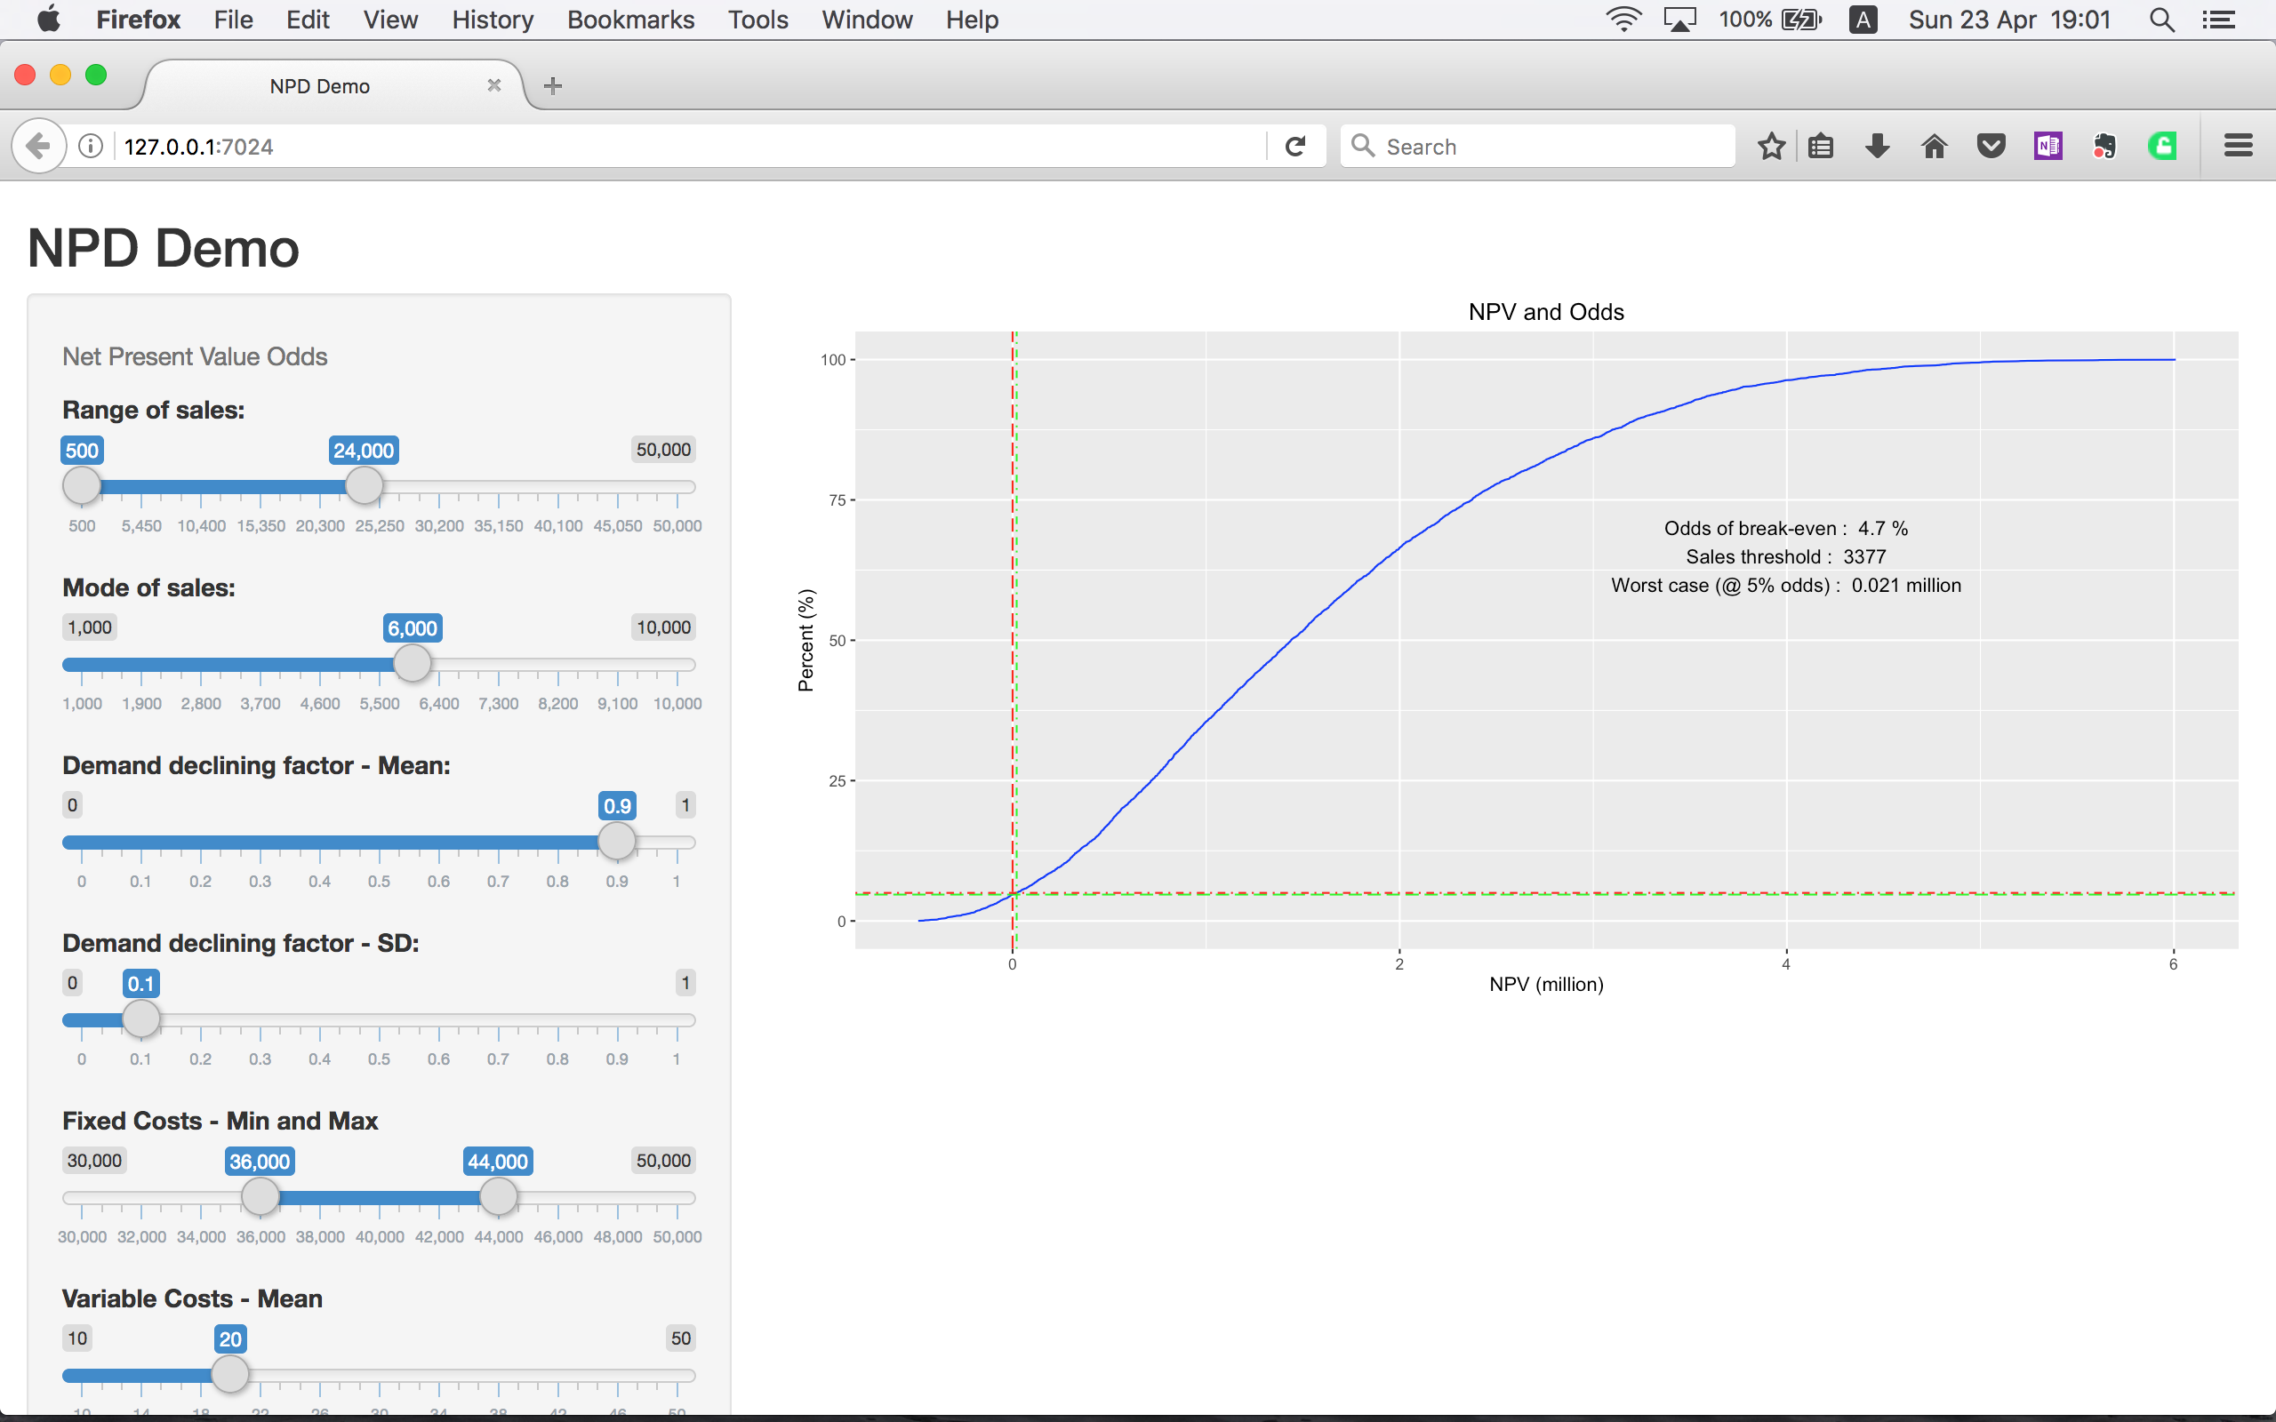Open the File menu

click(233, 19)
